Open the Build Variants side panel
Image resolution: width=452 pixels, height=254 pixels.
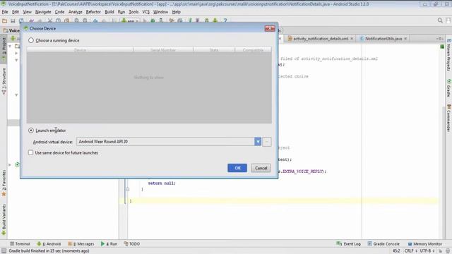(4, 219)
